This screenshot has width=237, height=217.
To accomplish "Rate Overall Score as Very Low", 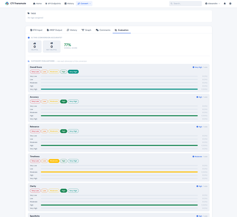I will pyautogui.click(x=35, y=72).
